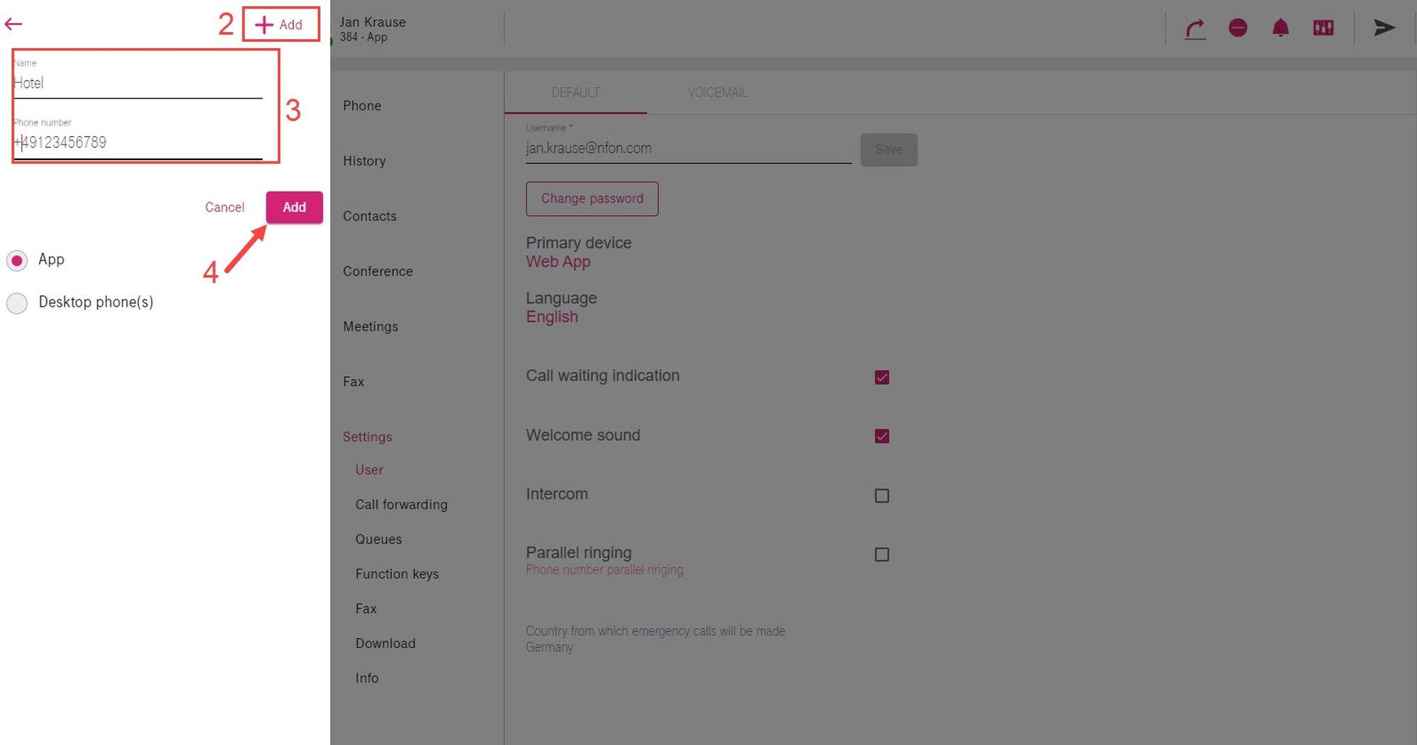Screen dimensions: 1417x745
Task: Open the equalizer settings icon
Action: 1323,28
